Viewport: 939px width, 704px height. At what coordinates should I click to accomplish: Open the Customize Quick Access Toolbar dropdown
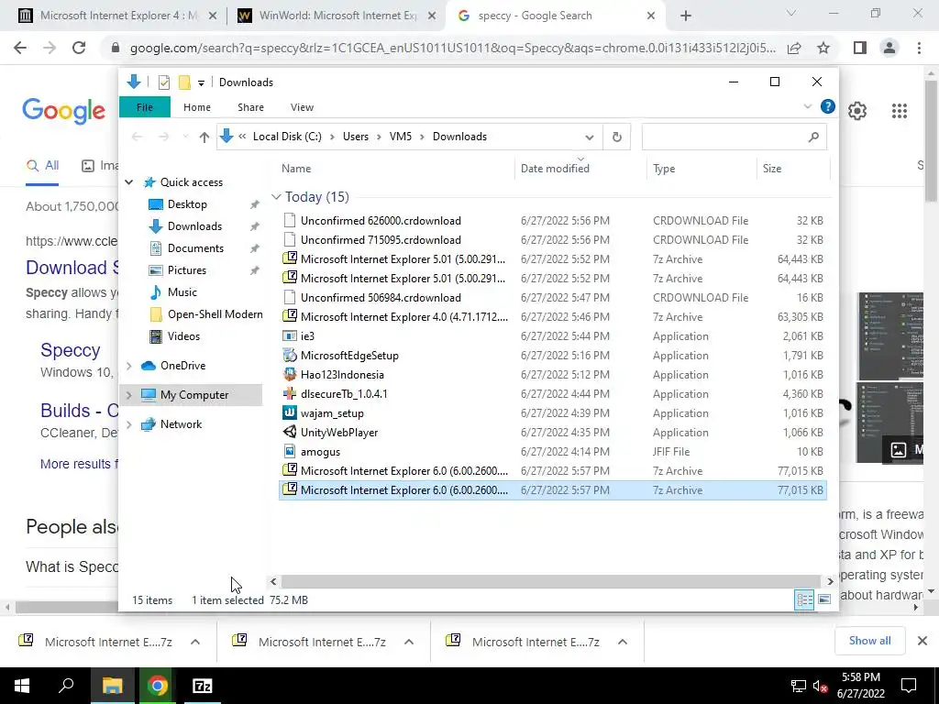click(x=201, y=83)
